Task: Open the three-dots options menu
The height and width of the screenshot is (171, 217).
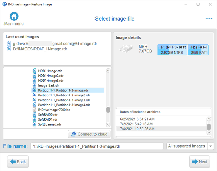Action: [x=209, y=19]
